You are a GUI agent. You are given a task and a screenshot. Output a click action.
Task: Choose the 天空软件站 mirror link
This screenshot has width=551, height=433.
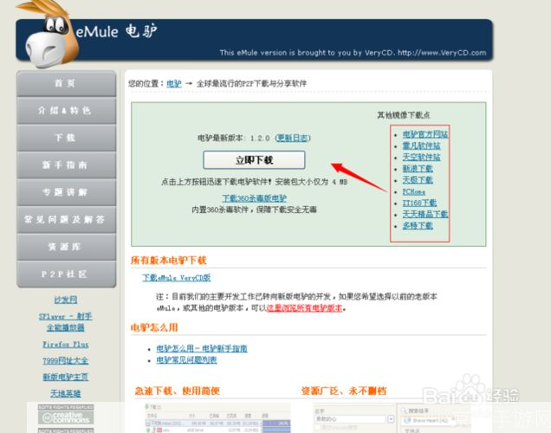(421, 157)
